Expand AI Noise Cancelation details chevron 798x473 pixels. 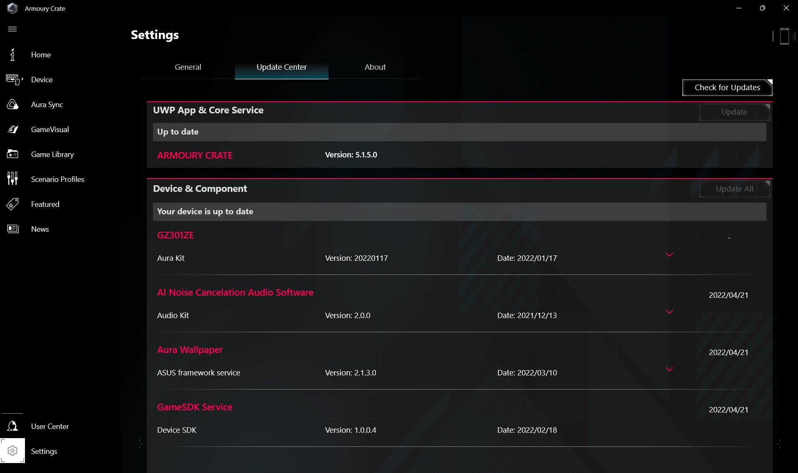pyautogui.click(x=669, y=312)
